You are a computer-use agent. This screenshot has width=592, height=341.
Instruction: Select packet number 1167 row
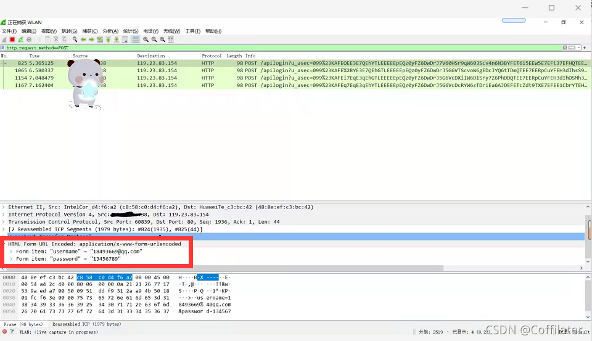(295, 85)
